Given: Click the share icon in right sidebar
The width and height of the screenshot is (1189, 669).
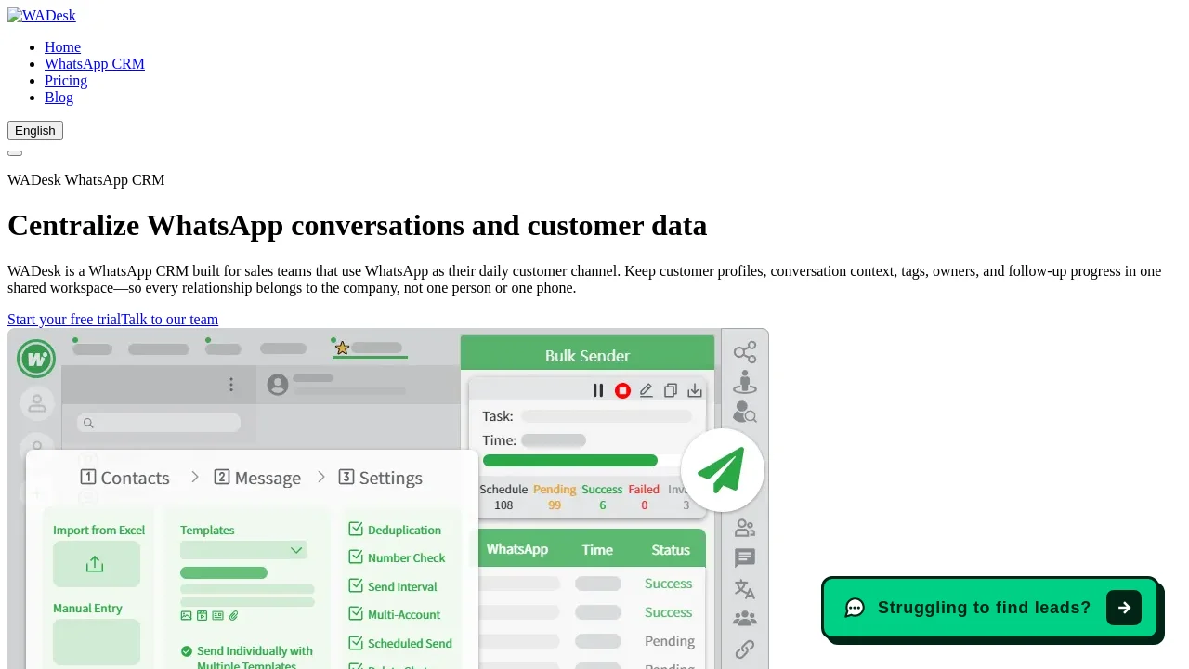Looking at the screenshot, I should coord(745,352).
